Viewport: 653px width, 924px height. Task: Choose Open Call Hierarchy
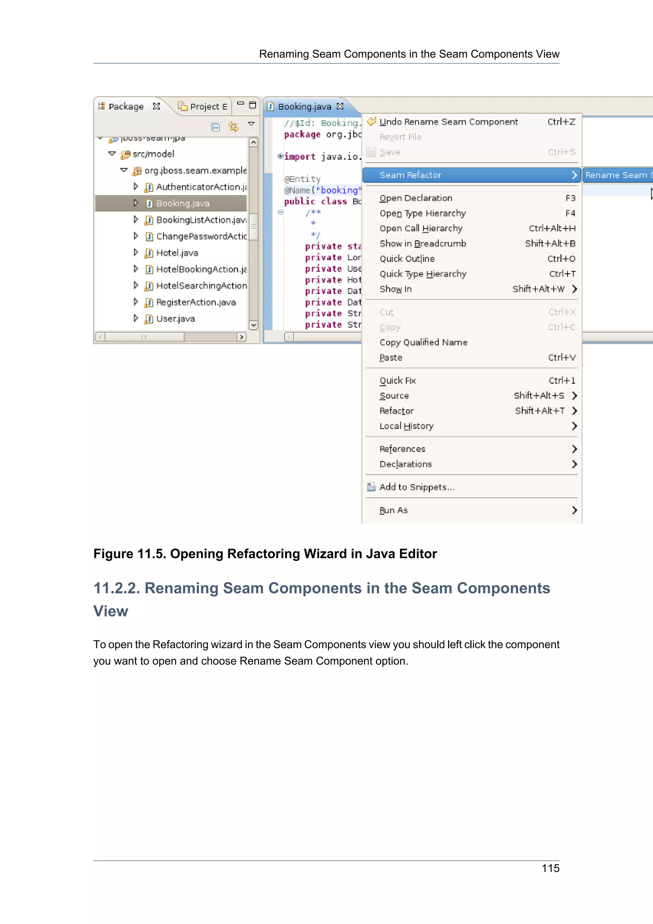[x=472, y=228]
